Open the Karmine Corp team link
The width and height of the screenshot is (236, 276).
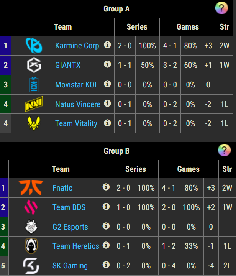coord(77,46)
